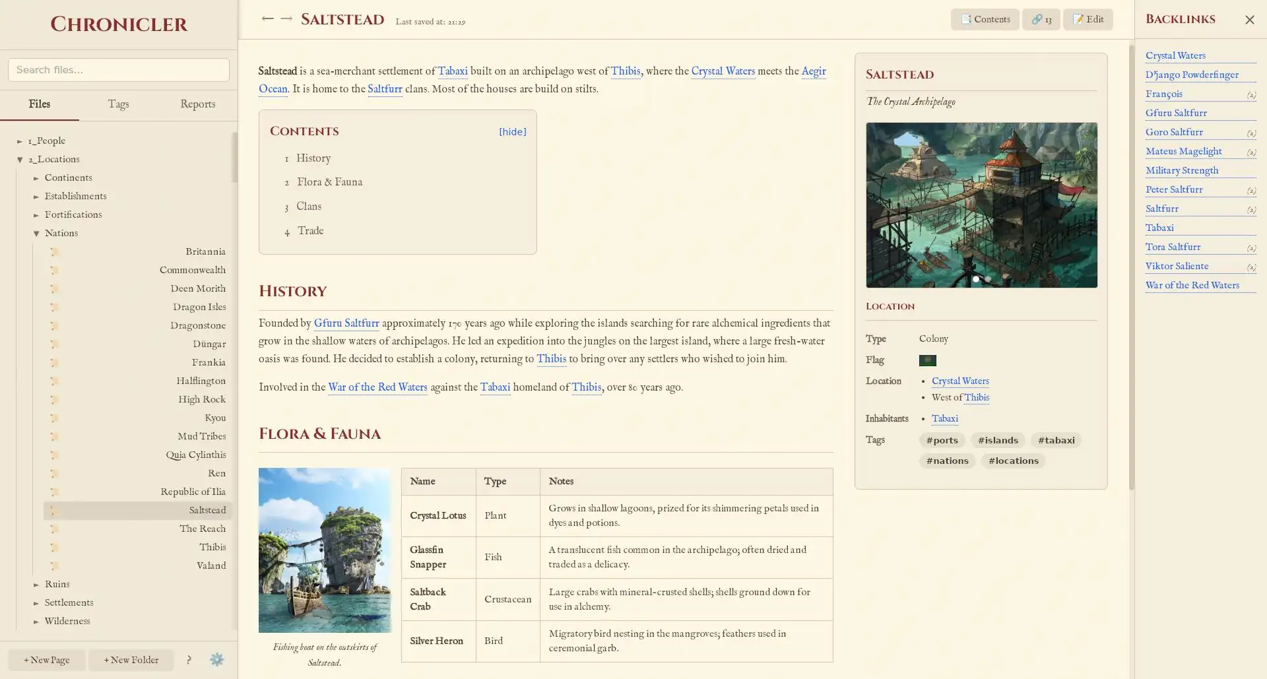Click the Contents toolbar icon
Viewport: 1267px width, 679px height.
[967, 19]
